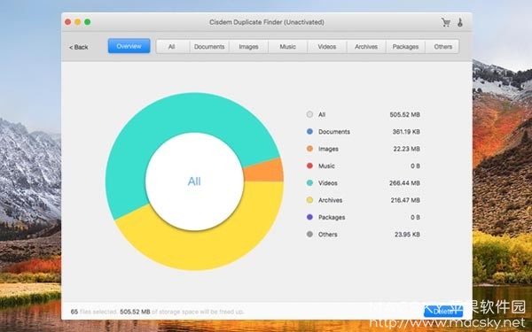This screenshot has width=532, height=332.
Task: Click the blue Documents legend dot
Action: (309, 131)
